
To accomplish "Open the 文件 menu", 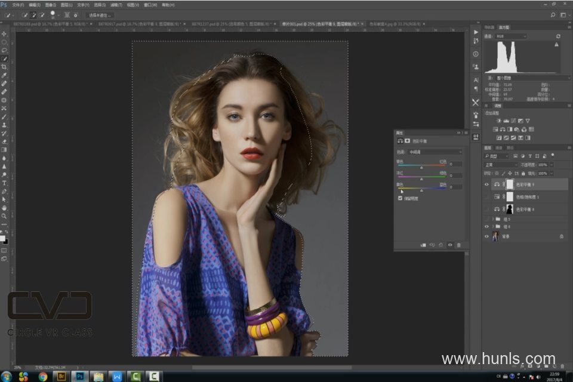I will (18, 5).
